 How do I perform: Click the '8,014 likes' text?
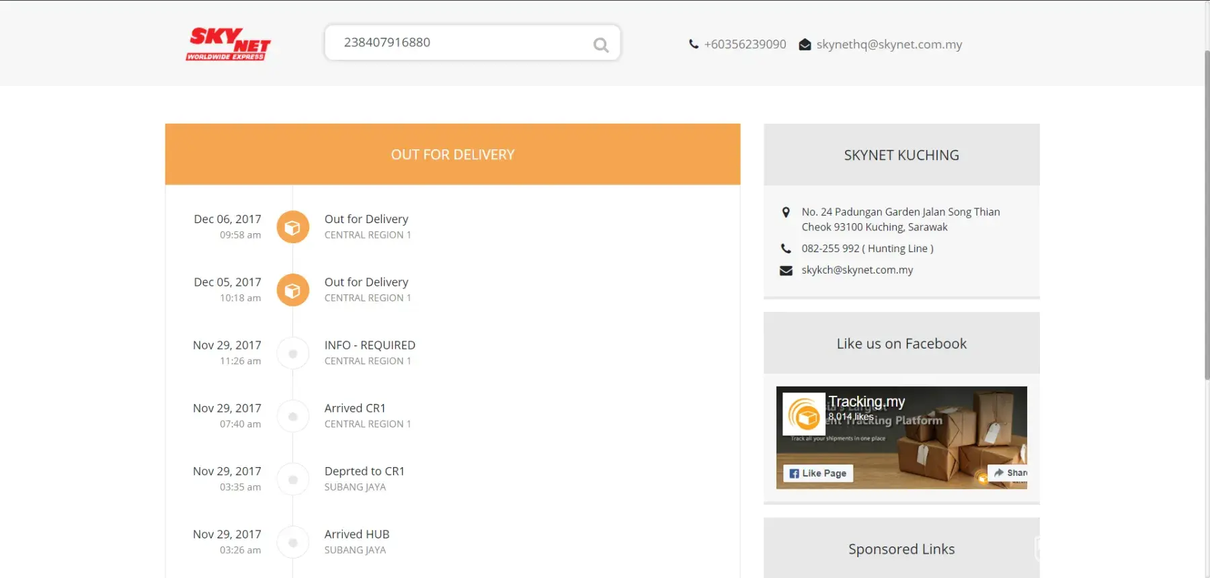(851, 417)
